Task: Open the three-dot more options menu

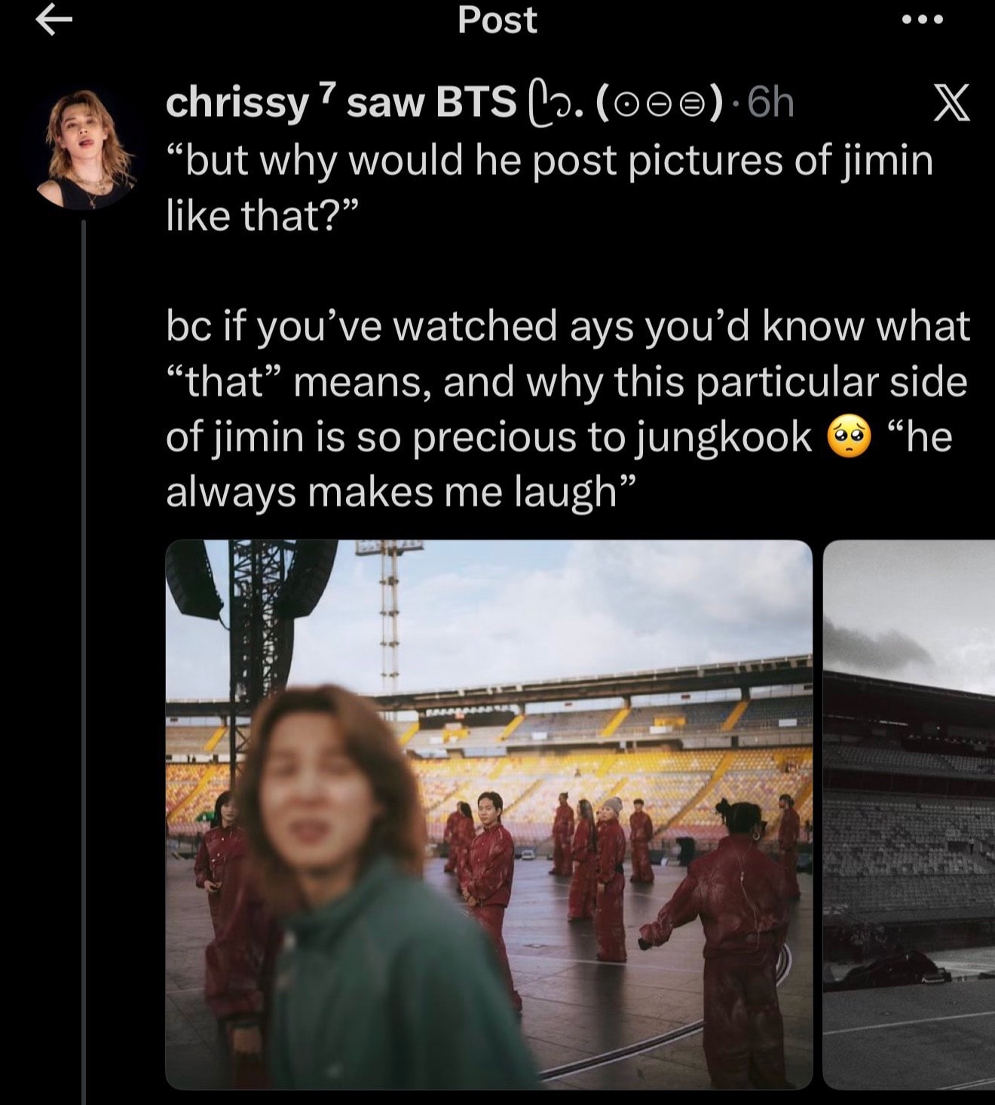Action: (x=923, y=20)
